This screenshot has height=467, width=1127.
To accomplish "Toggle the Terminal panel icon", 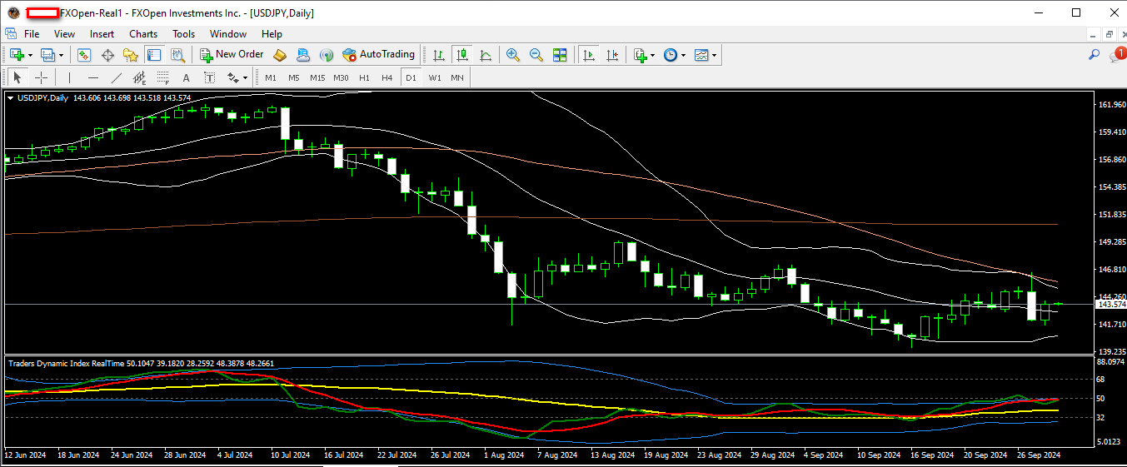I will pyautogui.click(x=154, y=55).
